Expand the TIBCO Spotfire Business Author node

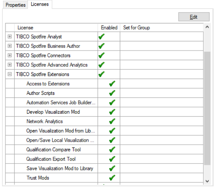pos(10,46)
